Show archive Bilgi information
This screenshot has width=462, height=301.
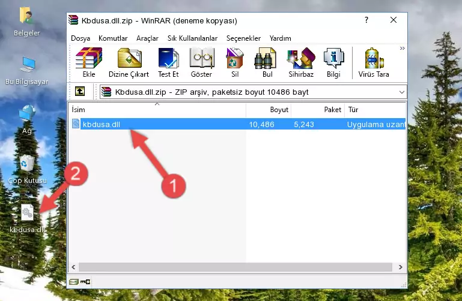click(333, 62)
